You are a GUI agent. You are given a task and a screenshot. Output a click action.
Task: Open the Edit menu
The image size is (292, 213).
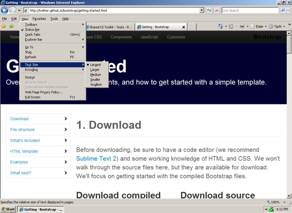point(14,19)
